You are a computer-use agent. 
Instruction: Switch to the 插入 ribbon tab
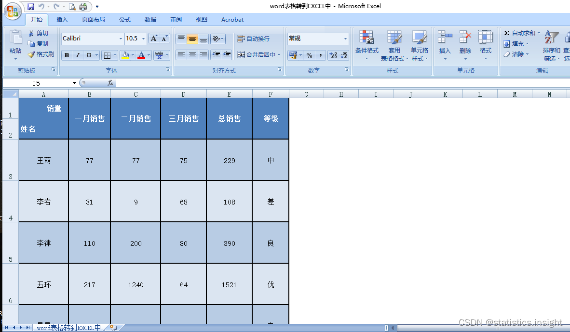click(x=62, y=20)
